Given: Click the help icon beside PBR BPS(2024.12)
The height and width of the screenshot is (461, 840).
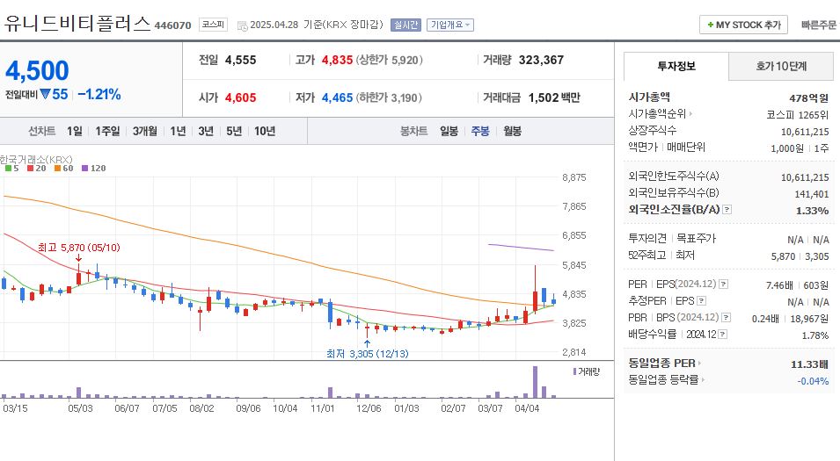Looking at the screenshot, I should [726, 318].
